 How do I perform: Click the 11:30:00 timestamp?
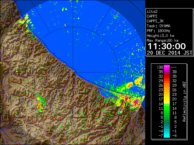coord(167,46)
